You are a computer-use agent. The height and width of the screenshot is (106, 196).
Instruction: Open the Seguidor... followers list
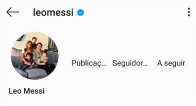pyautogui.click(x=130, y=63)
